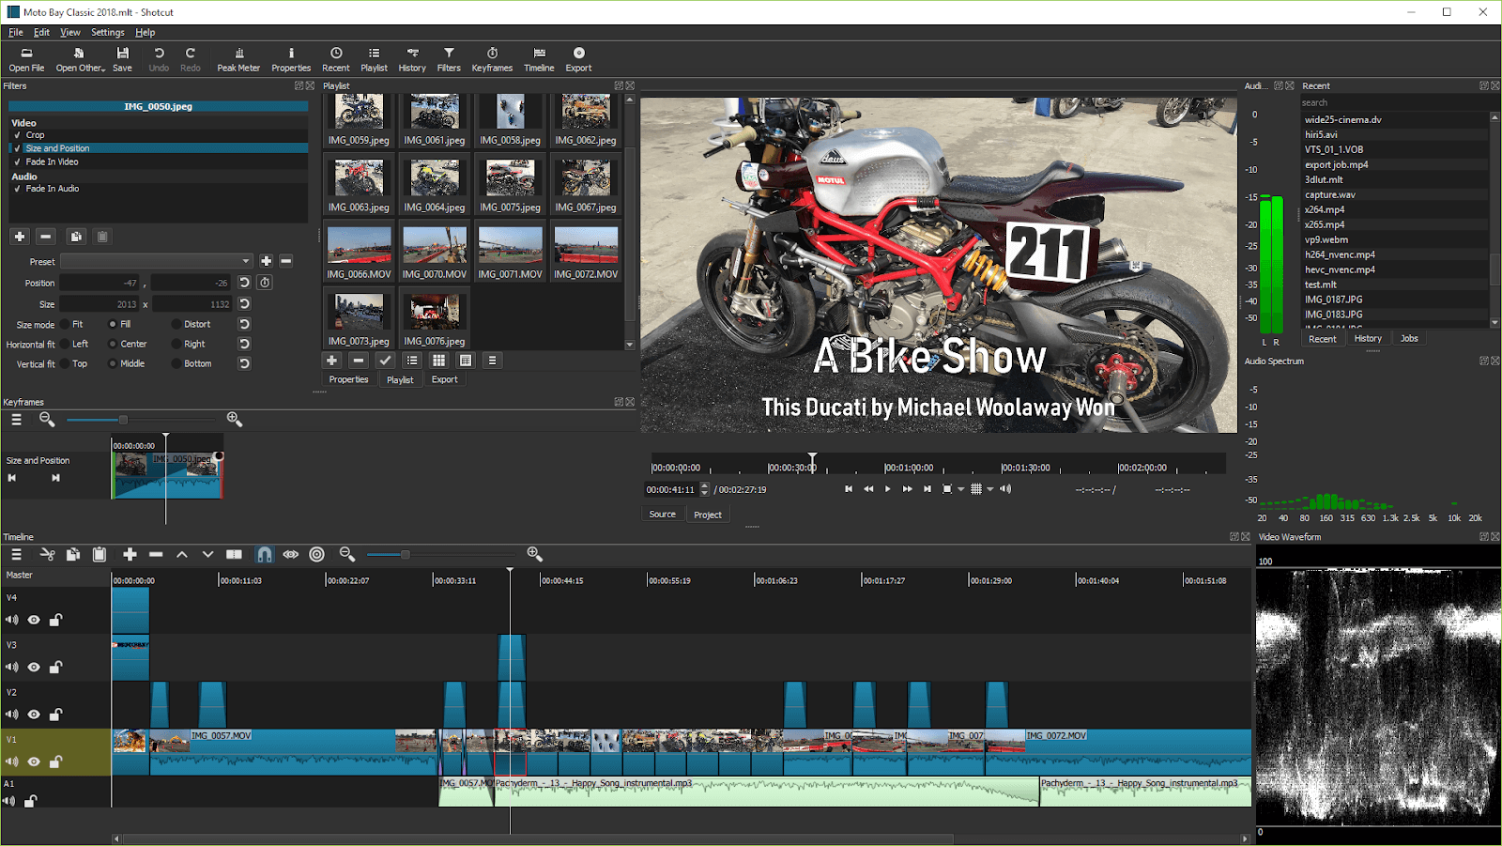Add a filter with the plus icon

19,236
